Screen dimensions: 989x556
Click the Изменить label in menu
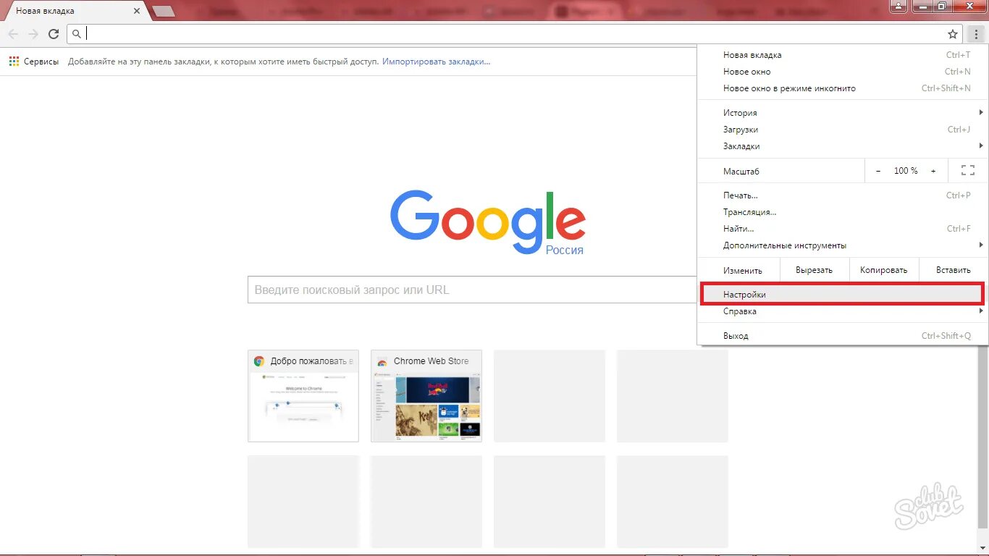click(x=743, y=270)
